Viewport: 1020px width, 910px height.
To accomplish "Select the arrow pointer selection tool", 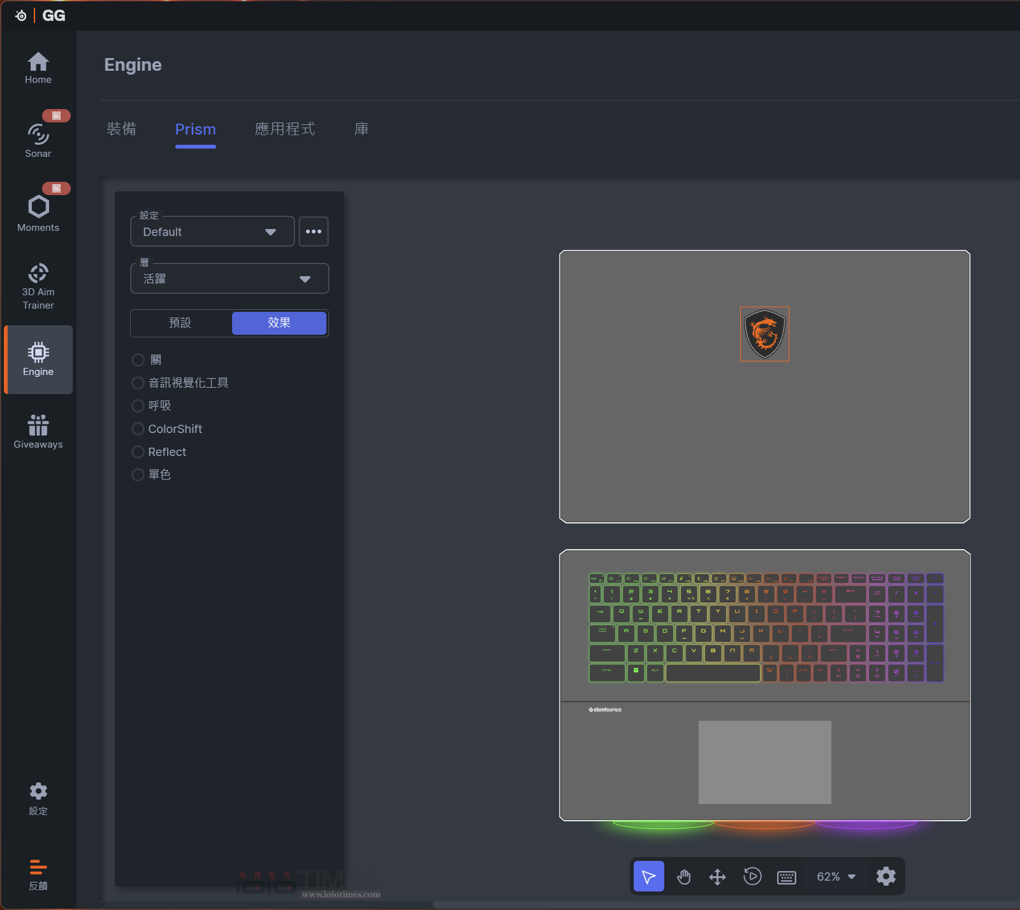I will tap(649, 877).
